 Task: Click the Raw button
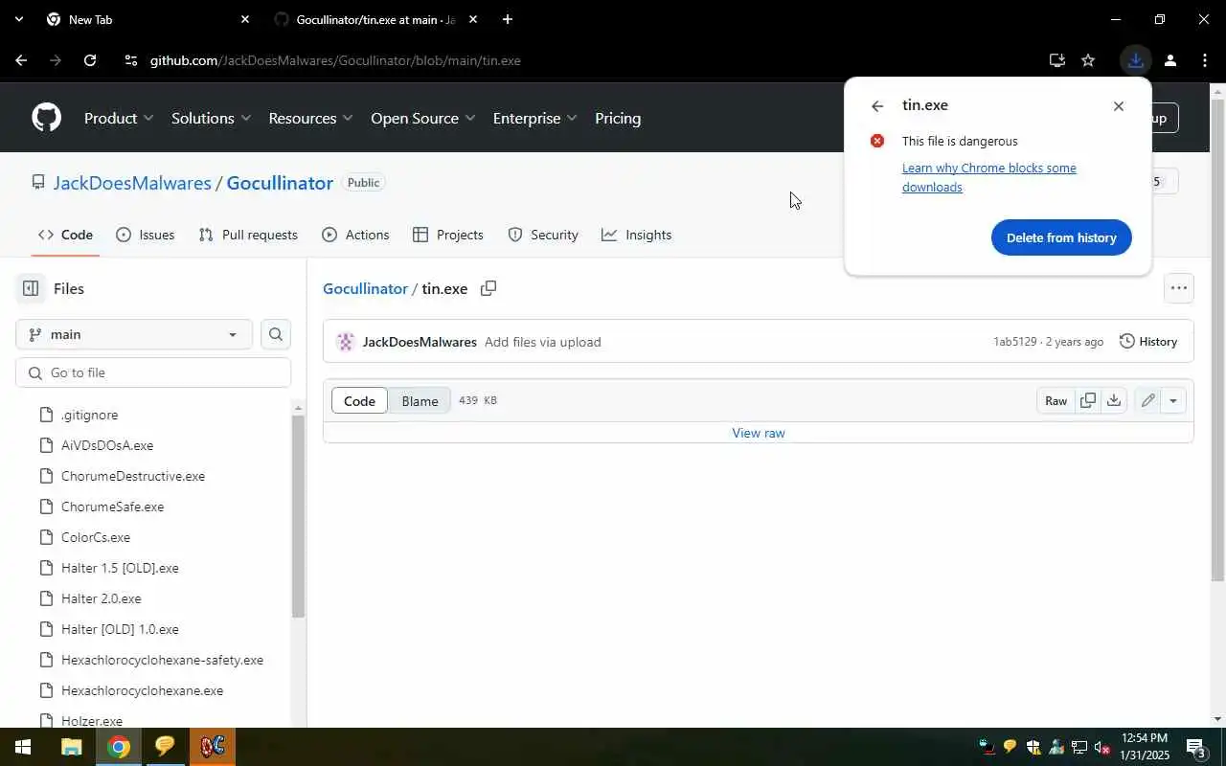[x=1056, y=401]
